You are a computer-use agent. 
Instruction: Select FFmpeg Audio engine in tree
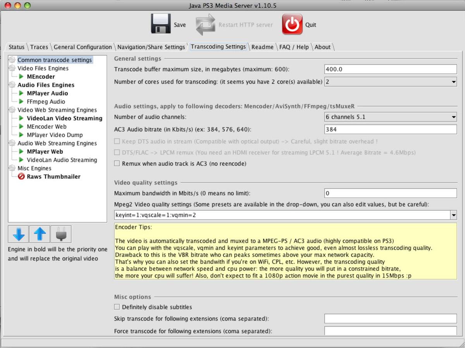(46, 102)
